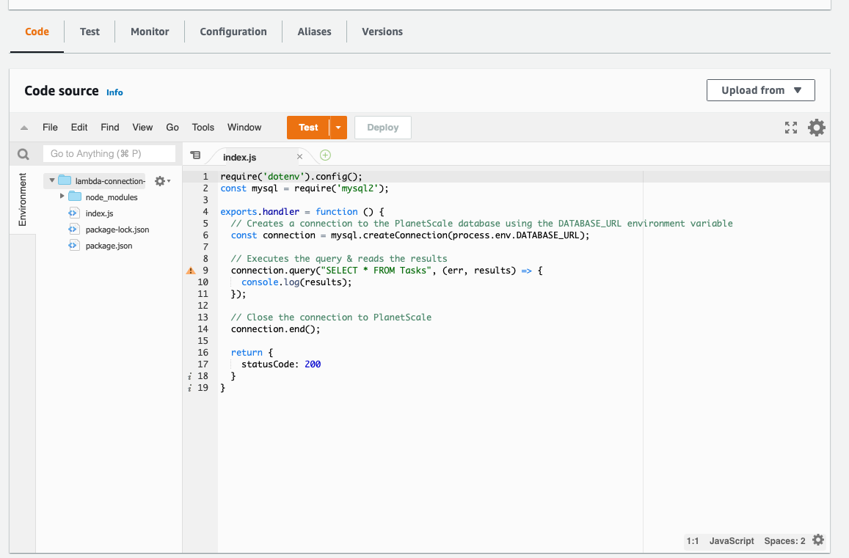
Task: Open the editor settings gear in the menu bar
Action: coord(817,127)
